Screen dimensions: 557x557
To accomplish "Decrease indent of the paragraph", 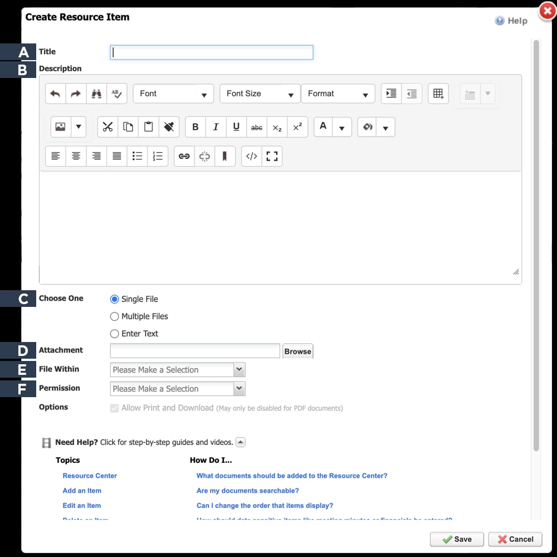I will [412, 94].
